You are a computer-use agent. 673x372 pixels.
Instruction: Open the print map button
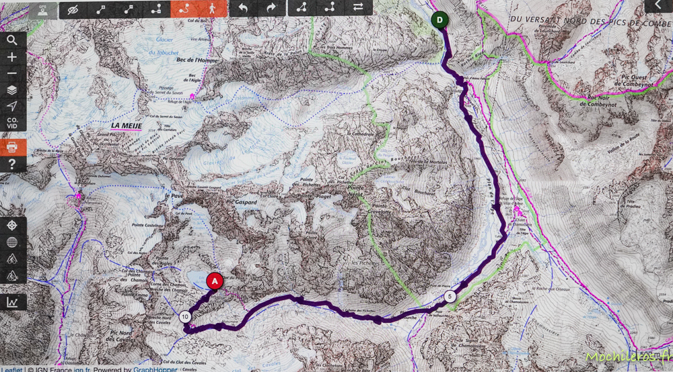[12, 148]
